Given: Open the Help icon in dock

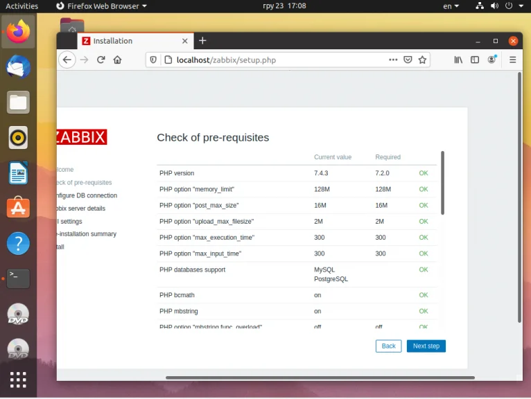Looking at the screenshot, I should click(18, 243).
